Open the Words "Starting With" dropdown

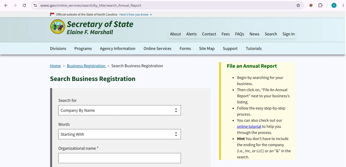(120, 134)
